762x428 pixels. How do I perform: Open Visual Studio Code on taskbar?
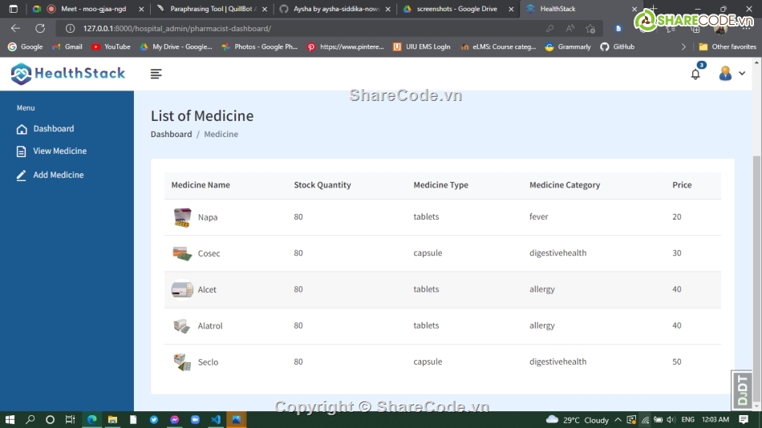point(216,420)
